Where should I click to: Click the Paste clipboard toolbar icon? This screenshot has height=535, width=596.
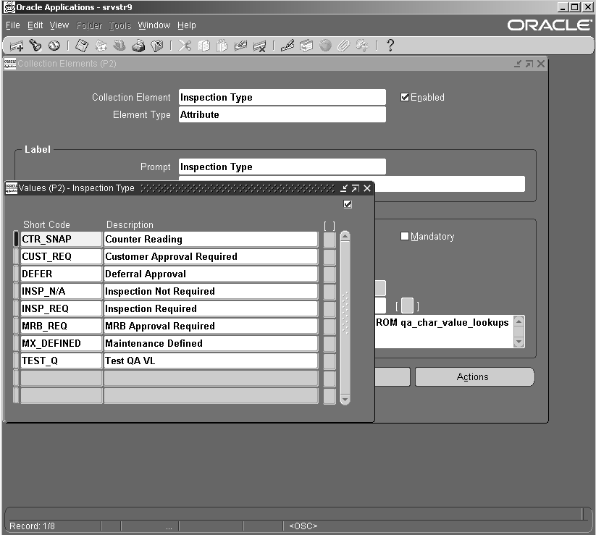(222, 46)
